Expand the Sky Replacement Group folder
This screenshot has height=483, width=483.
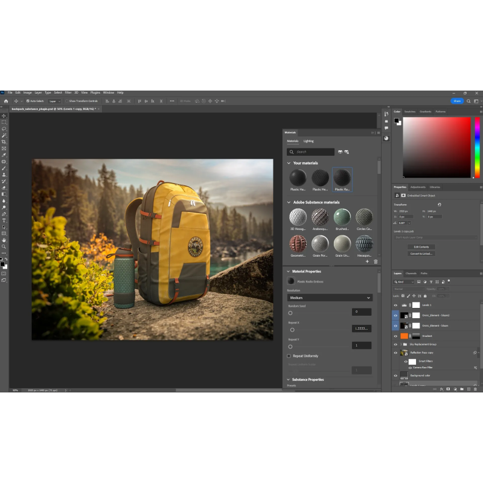pos(401,344)
